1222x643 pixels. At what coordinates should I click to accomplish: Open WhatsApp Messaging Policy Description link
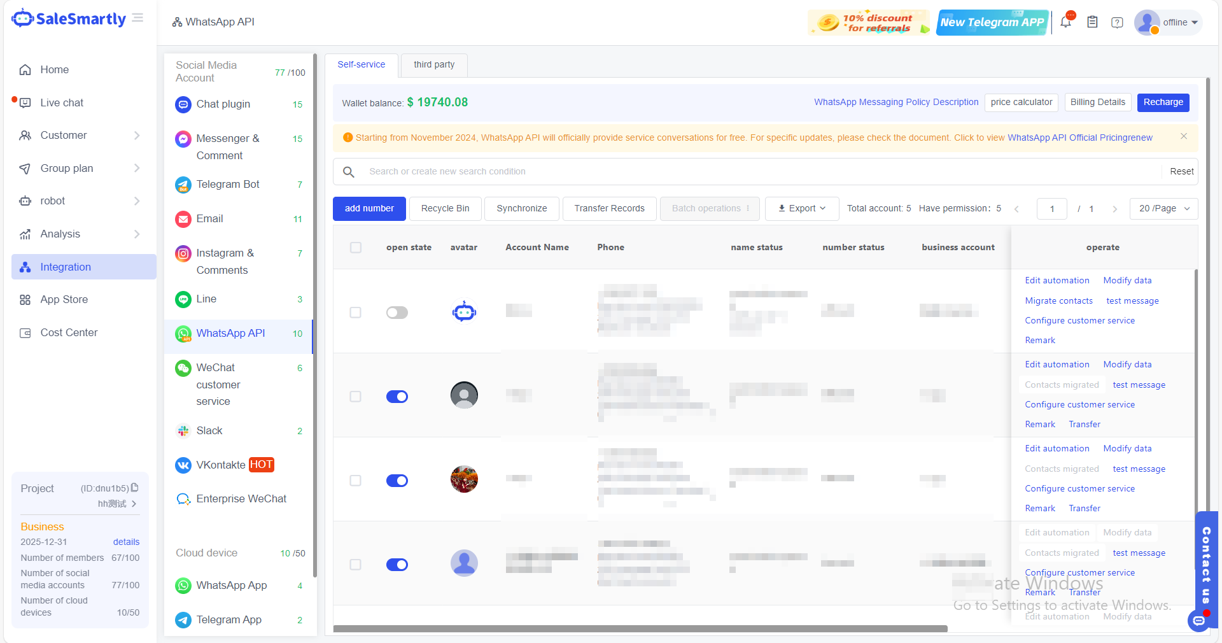pyautogui.click(x=896, y=102)
